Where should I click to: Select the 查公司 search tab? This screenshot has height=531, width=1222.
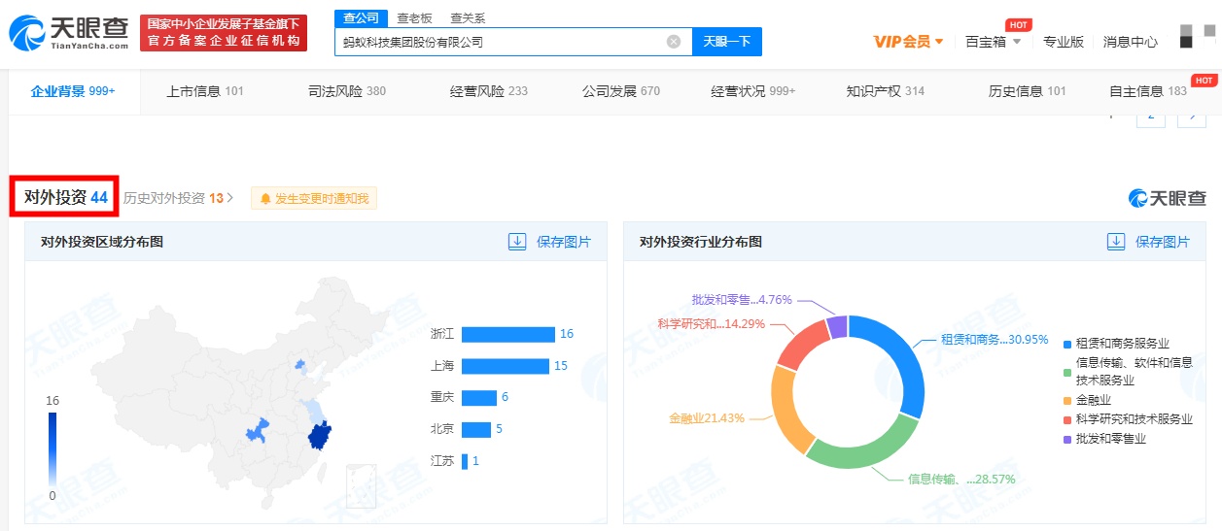pyautogui.click(x=360, y=18)
